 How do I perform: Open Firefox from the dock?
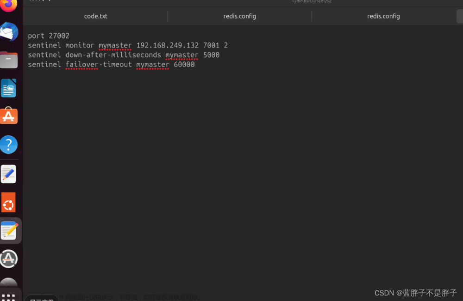tap(8, 5)
